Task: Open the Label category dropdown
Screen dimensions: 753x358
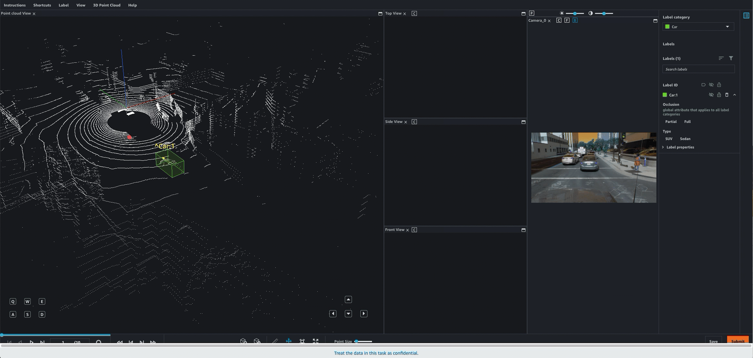Action: (x=698, y=27)
